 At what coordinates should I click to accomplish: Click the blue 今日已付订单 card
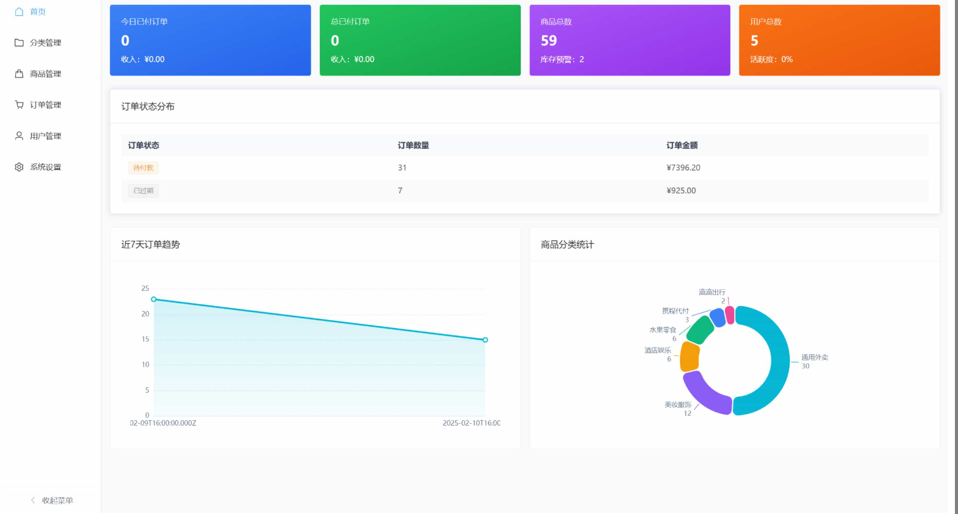(210, 40)
